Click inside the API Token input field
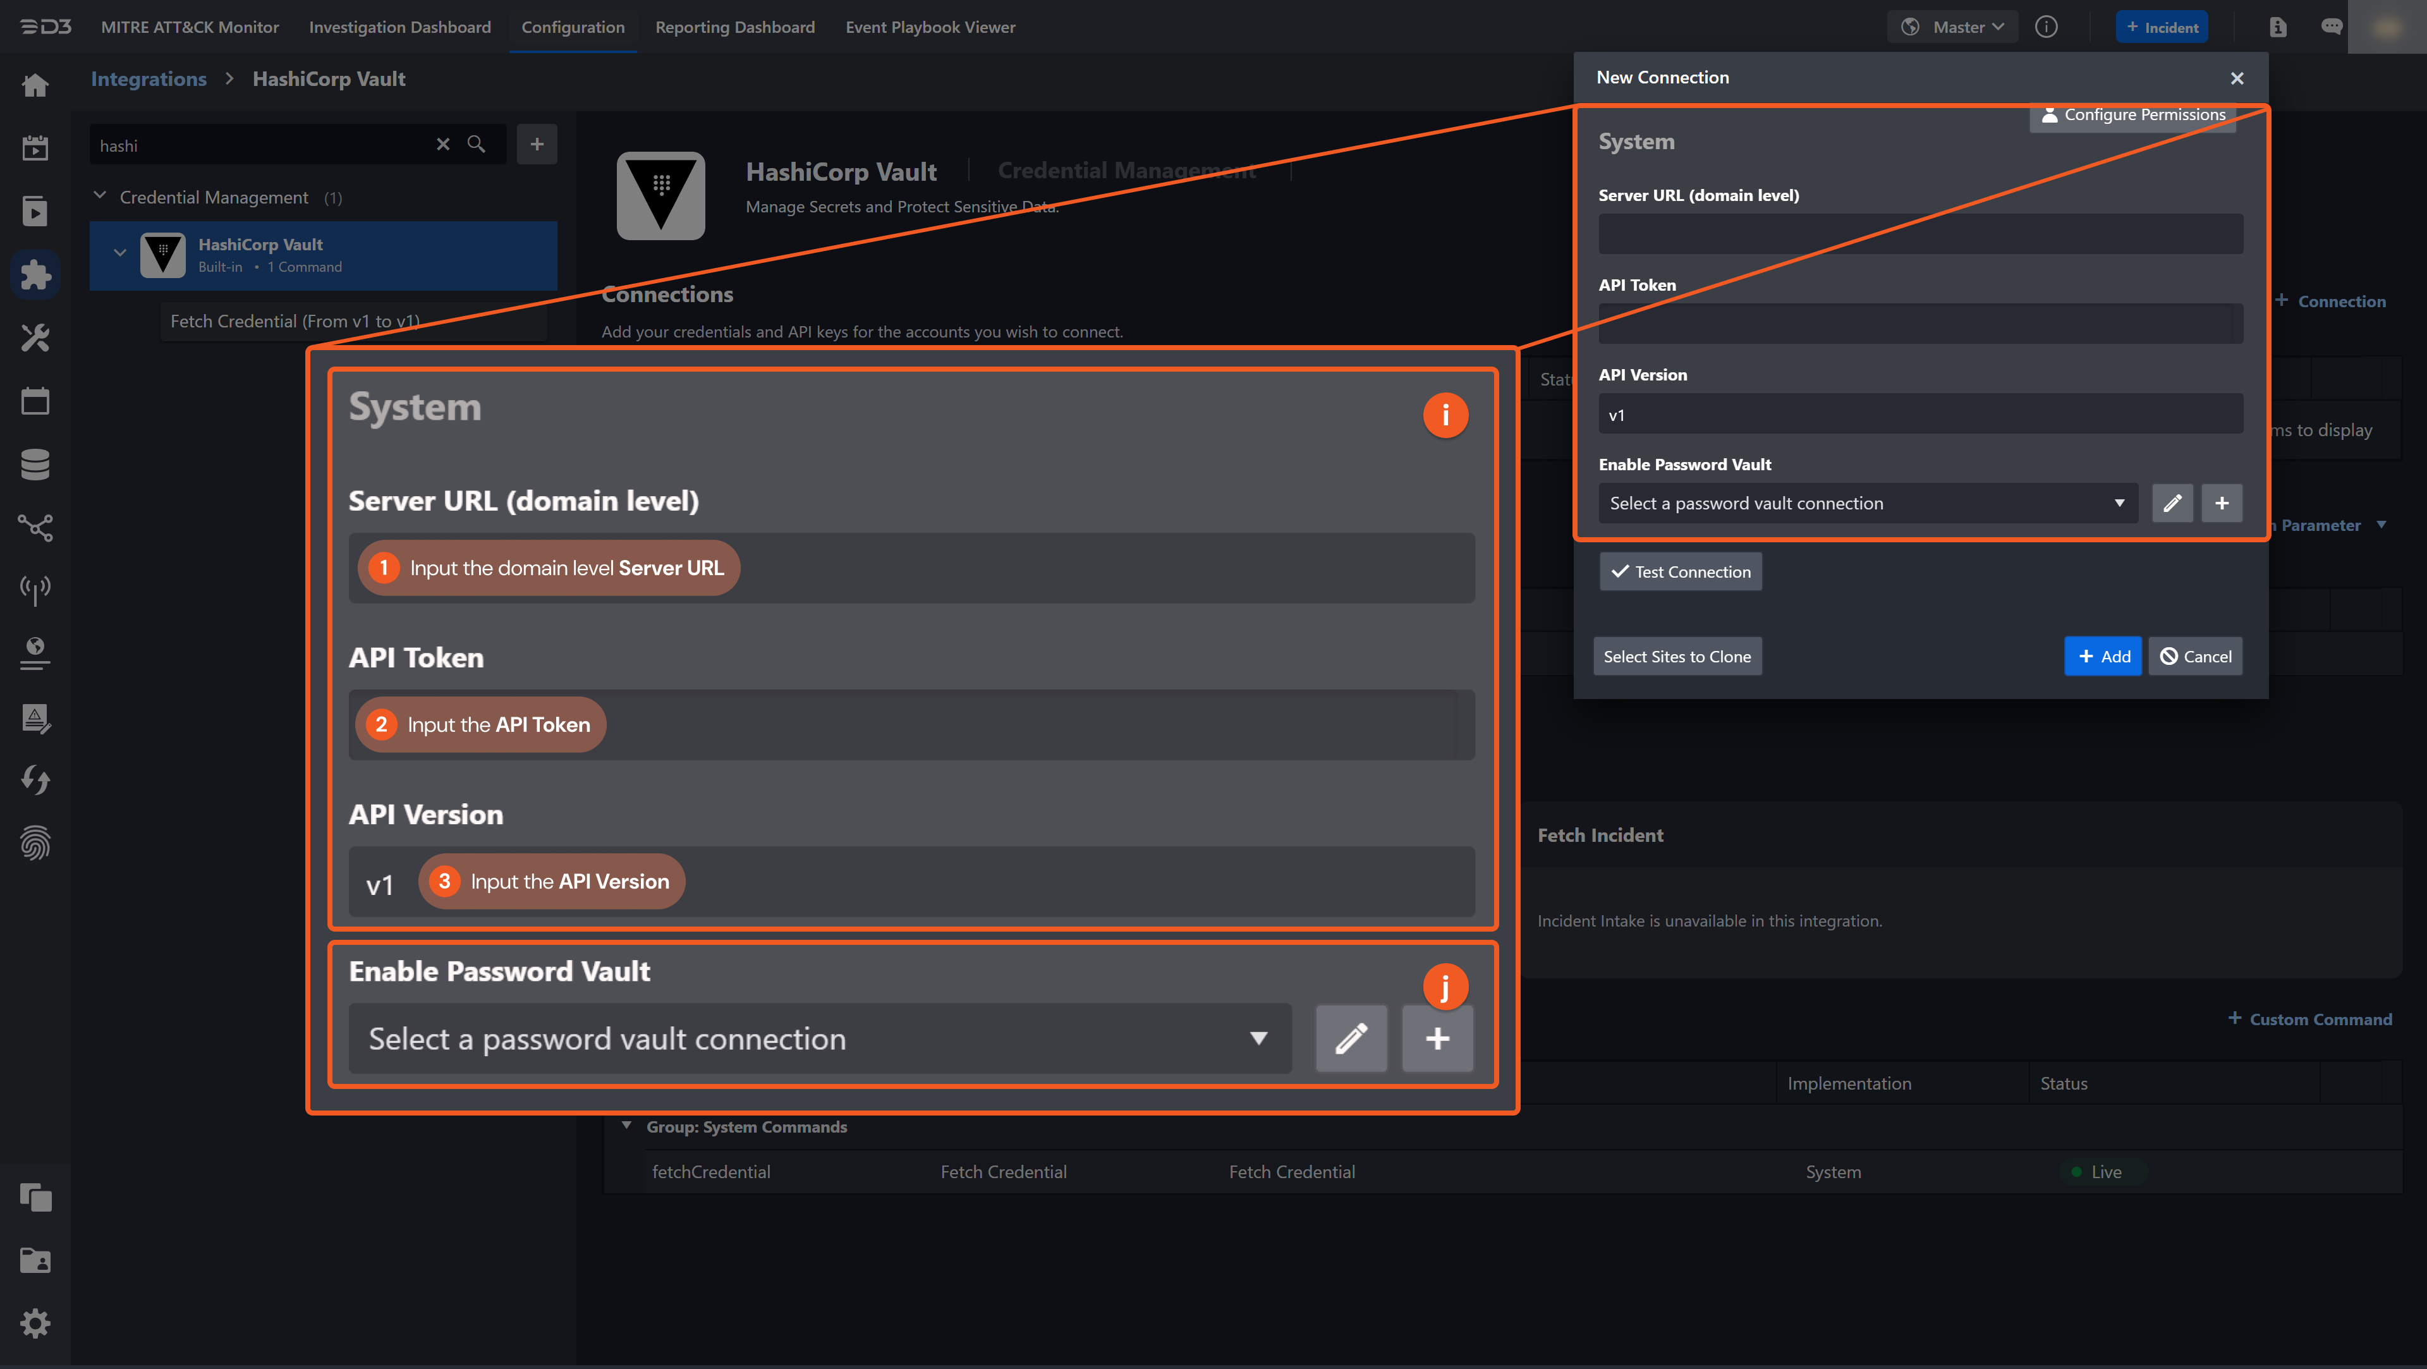Viewport: 2427px width, 1369px height. pyautogui.click(x=1920, y=323)
